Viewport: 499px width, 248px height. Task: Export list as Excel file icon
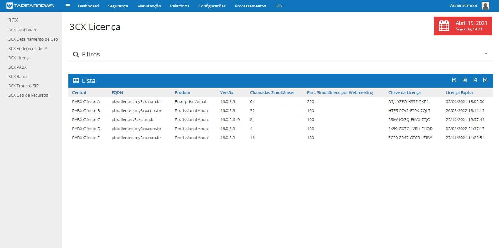pos(485,80)
